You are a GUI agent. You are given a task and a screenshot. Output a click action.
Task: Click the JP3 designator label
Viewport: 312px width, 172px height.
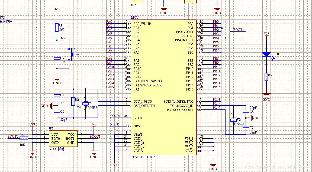(187, 5)
